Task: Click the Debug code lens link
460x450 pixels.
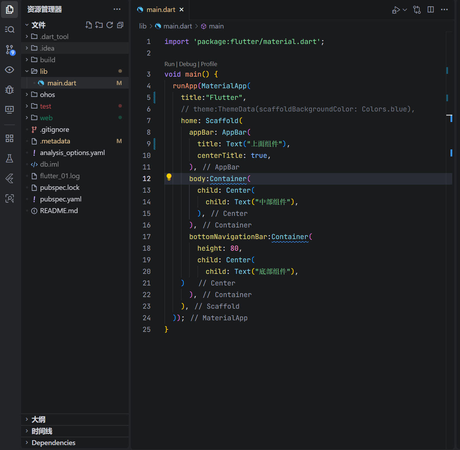Action: [188, 64]
